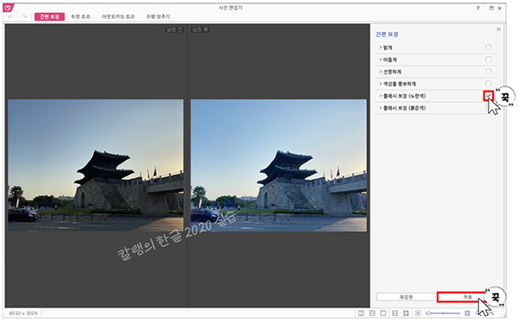
Task: Enable the 선명하게 checkbox
Action: (x=489, y=72)
